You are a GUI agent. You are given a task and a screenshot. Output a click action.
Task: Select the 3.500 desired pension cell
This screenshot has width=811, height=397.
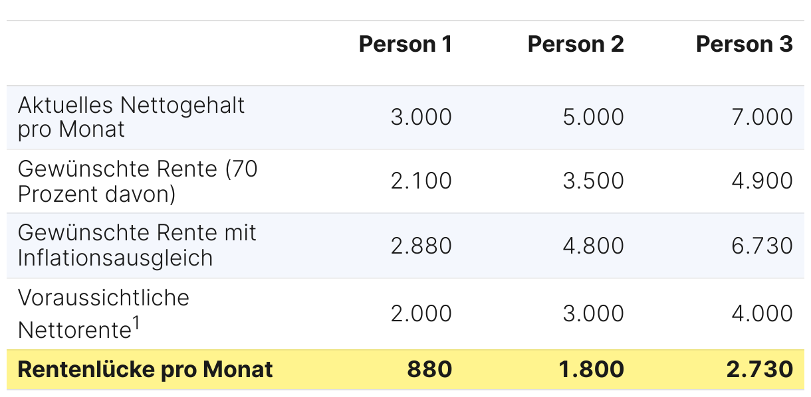click(593, 181)
